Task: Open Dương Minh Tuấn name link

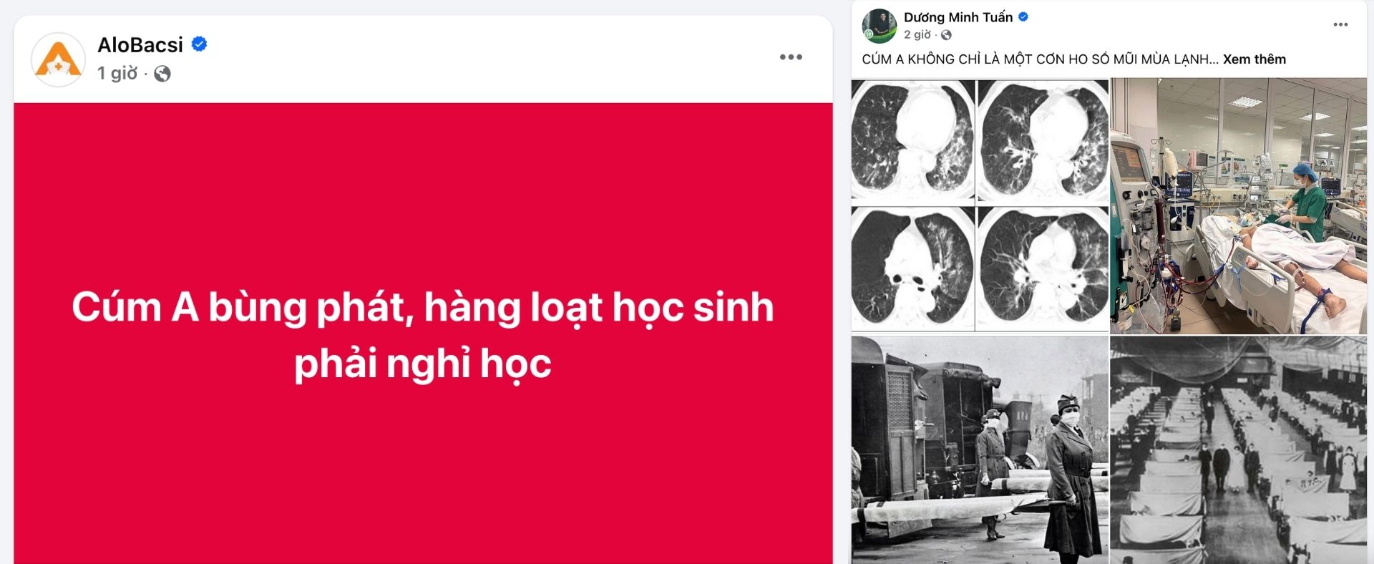Action: pos(958,16)
